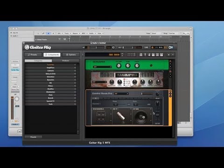The image size is (224, 168).
Task: Open the Control Room Pro preset dropdown
Action: click(x=121, y=94)
